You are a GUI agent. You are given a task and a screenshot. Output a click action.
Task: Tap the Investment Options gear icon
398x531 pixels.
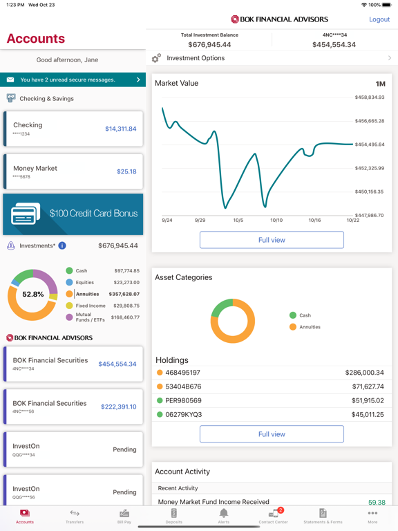[x=156, y=58]
